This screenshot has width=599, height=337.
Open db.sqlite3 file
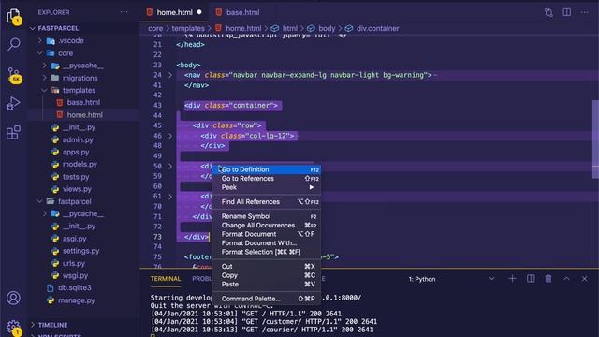point(75,287)
